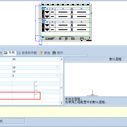
Task: Click the 附件 table icon
Action: click(54, 53)
